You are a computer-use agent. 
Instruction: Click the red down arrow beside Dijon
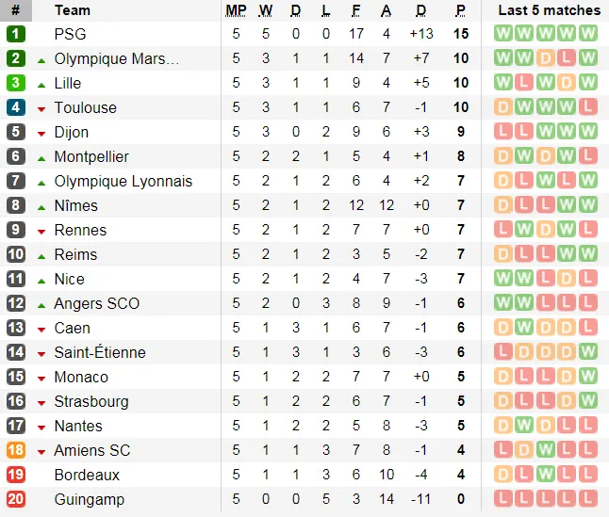tap(41, 133)
